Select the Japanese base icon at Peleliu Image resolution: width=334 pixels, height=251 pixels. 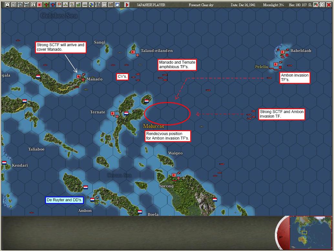tap(276, 64)
